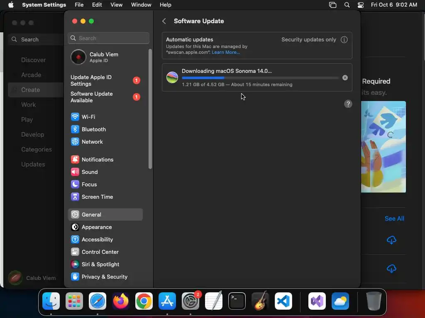
Task: Open the Edit menu
Action: 97,5
